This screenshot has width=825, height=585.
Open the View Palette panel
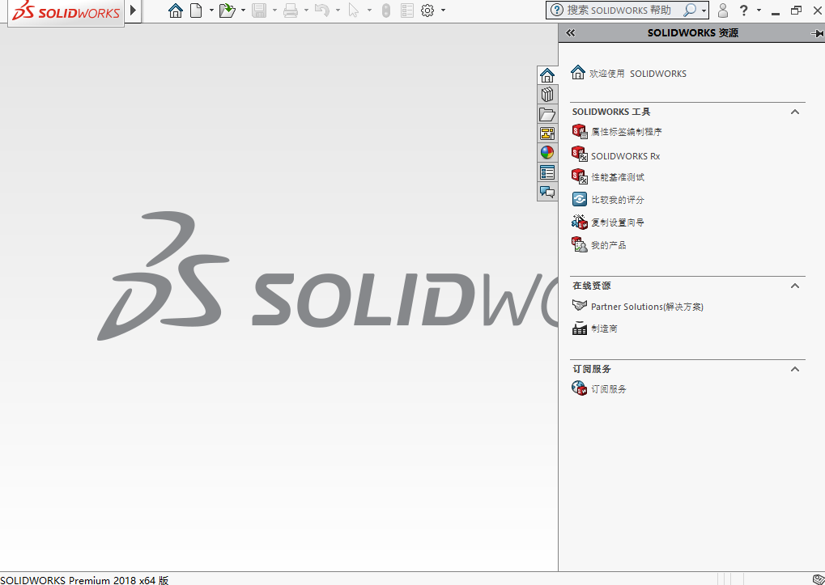tap(546, 133)
